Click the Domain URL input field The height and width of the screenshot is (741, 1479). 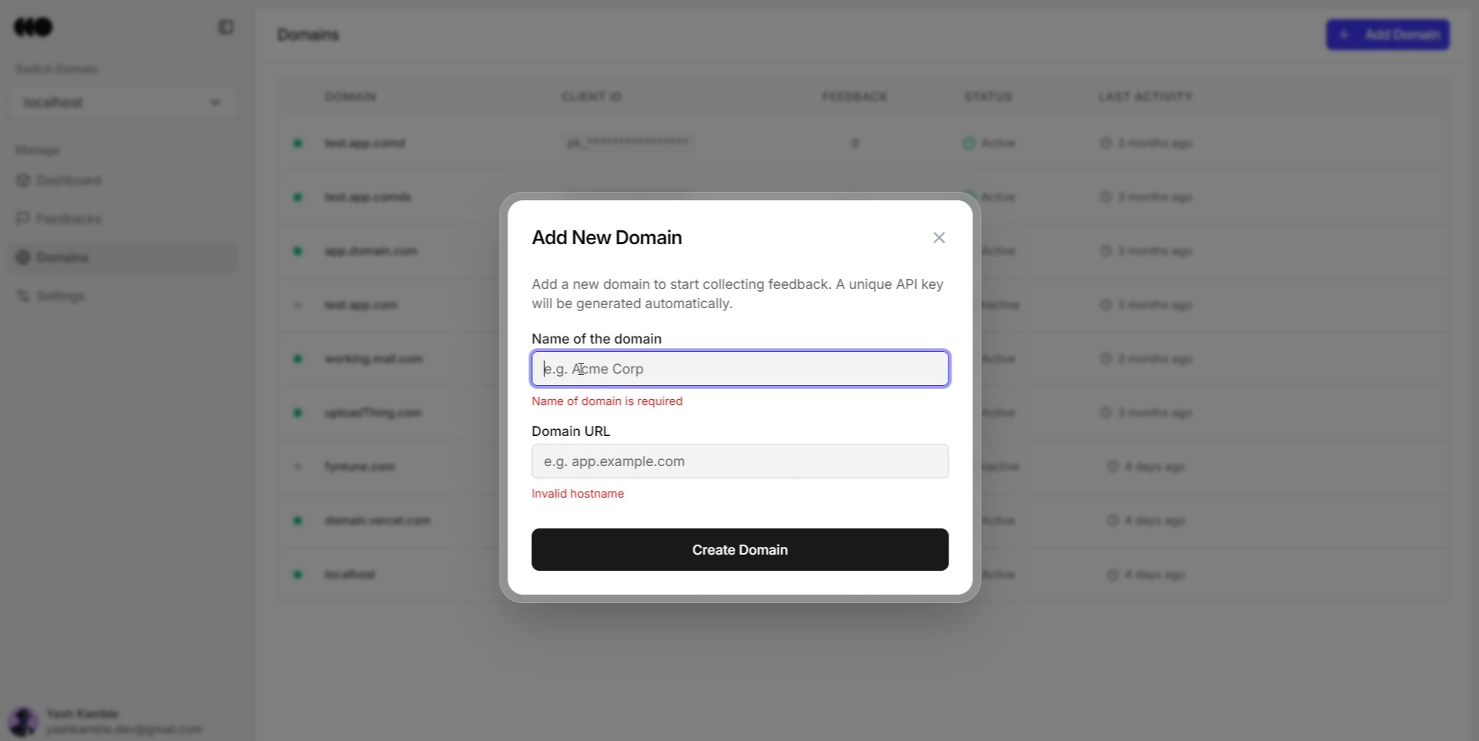point(739,461)
